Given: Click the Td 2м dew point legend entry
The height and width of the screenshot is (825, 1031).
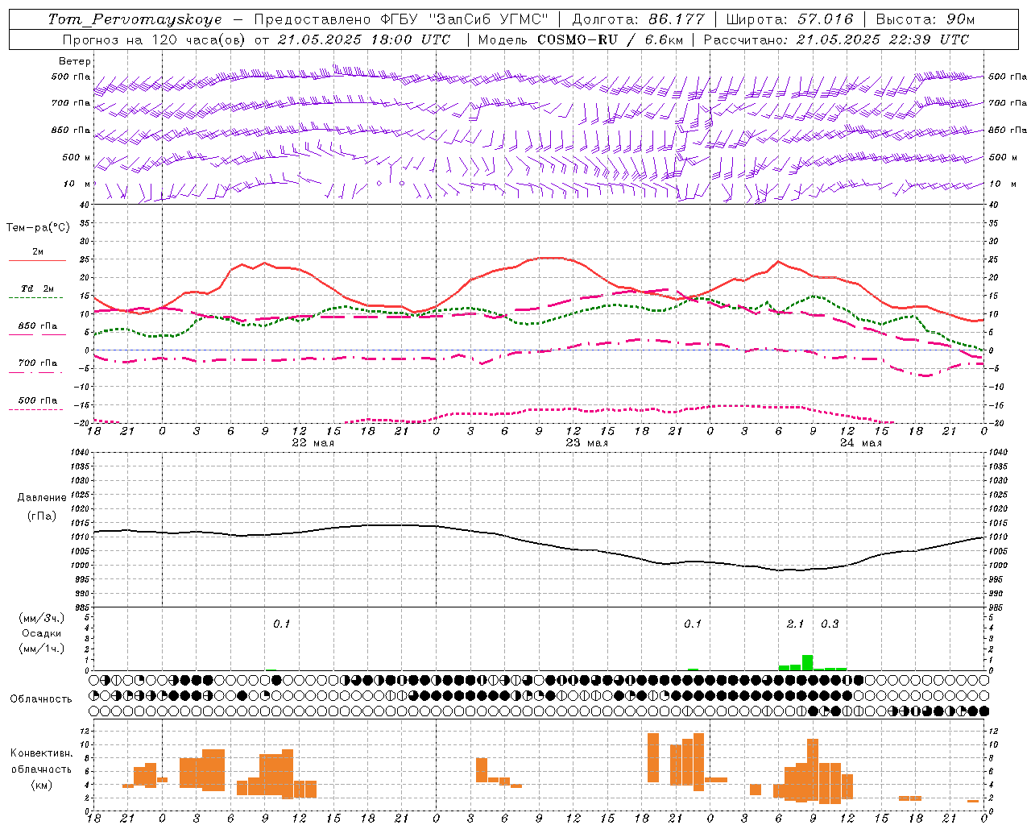Looking at the screenshot, I should 37,288.
